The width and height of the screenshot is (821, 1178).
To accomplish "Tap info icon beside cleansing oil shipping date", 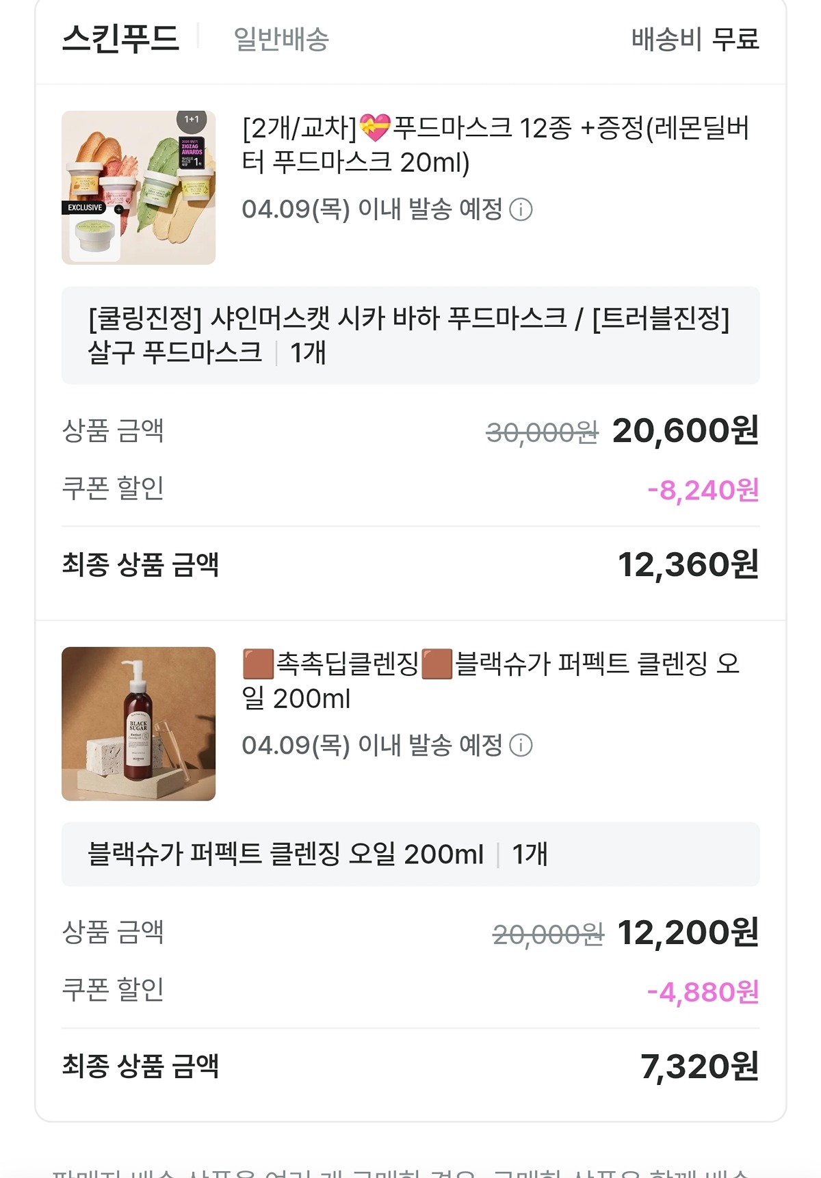I will point(521,745).
